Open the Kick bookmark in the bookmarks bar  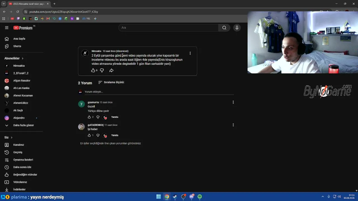click(24, 19)
